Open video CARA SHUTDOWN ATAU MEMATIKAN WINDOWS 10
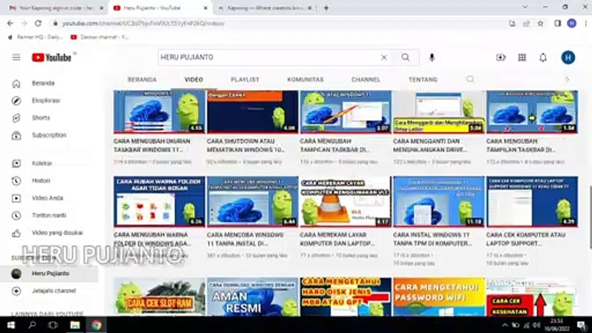This screenshot has height=333, width=592. click(x=247, y=145)
